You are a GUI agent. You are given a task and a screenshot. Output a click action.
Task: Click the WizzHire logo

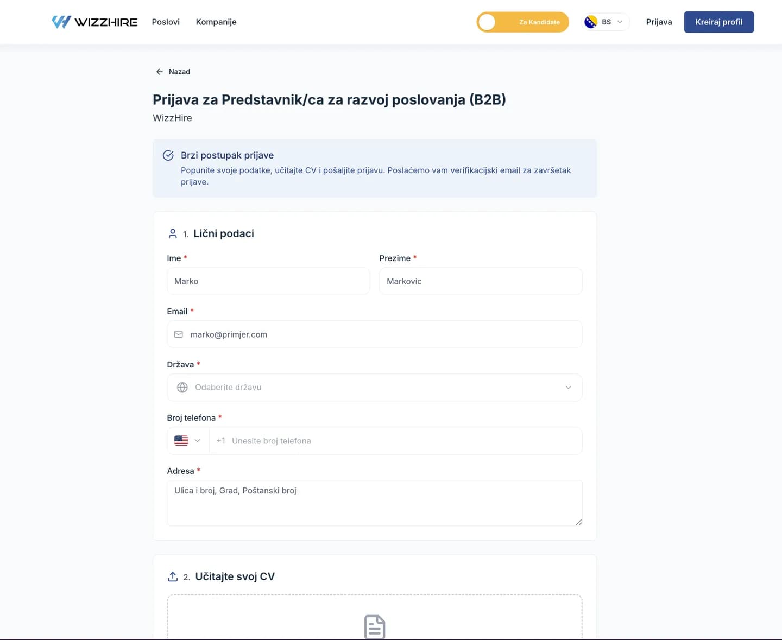point(94,22)
